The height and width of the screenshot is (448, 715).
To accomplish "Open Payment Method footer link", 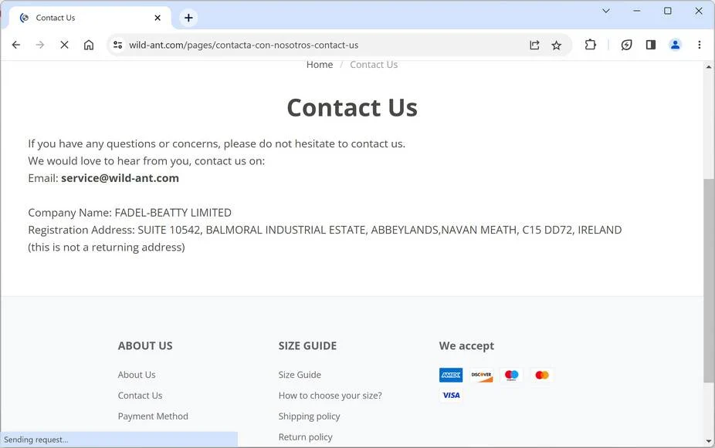I will 153,416.
